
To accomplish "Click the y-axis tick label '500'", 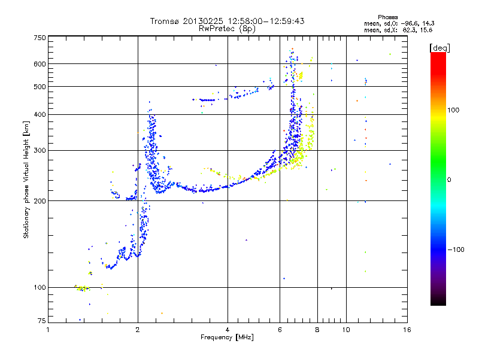I will pos(40,87).
